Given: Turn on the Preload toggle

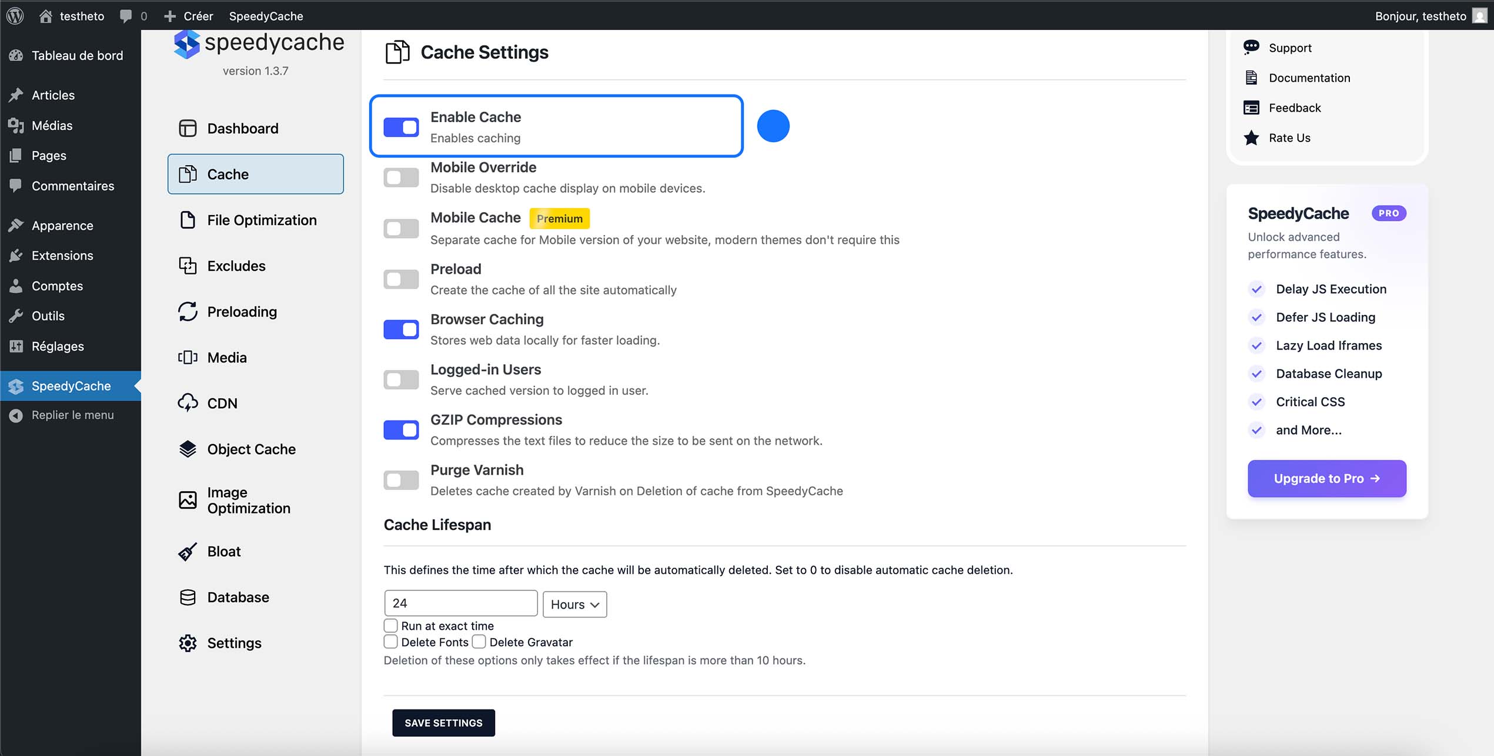Looking at the screenshot, I should point(401,279).
